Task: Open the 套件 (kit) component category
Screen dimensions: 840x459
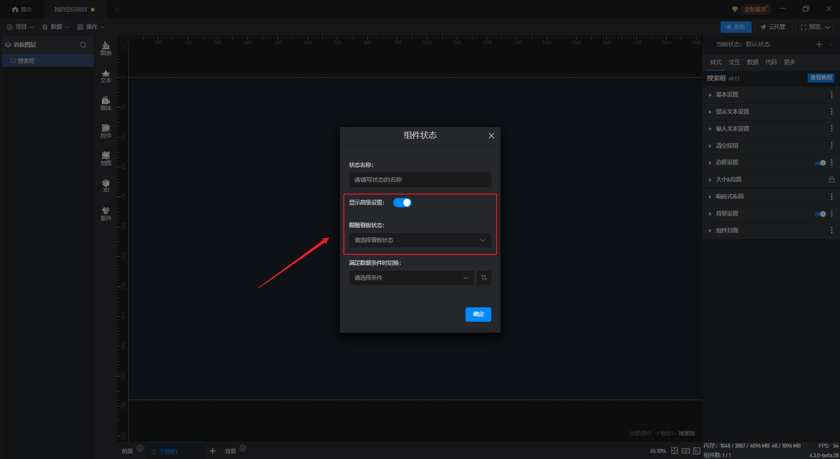Action: (x=106, y=214)
